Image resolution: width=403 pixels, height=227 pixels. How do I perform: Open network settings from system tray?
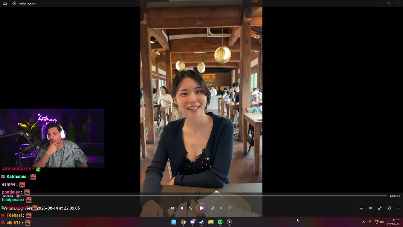(377, 222)
